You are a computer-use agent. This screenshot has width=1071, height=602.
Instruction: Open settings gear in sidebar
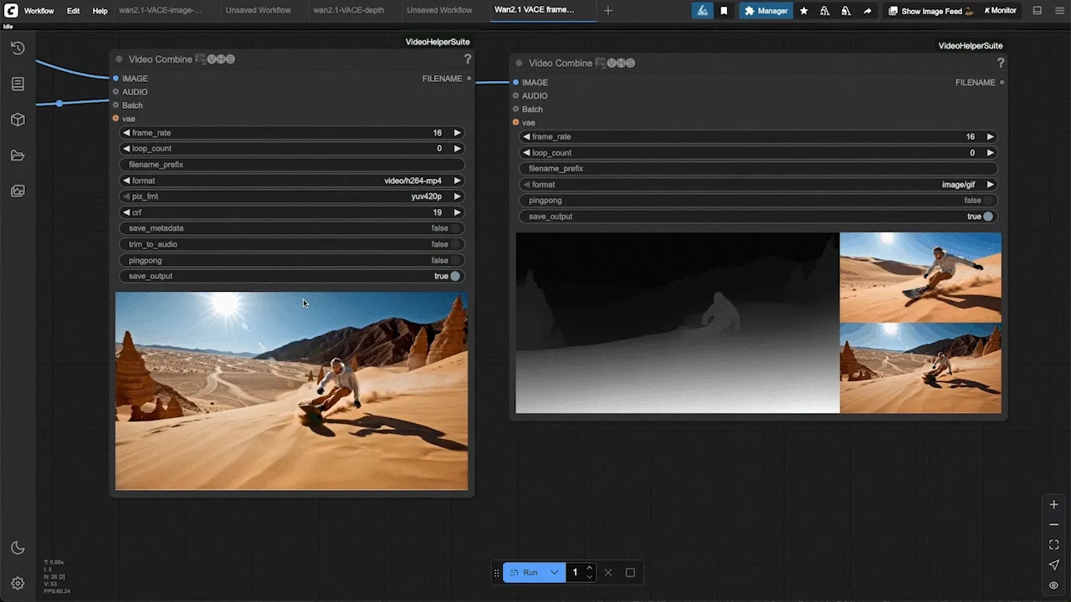pos(18,583)
